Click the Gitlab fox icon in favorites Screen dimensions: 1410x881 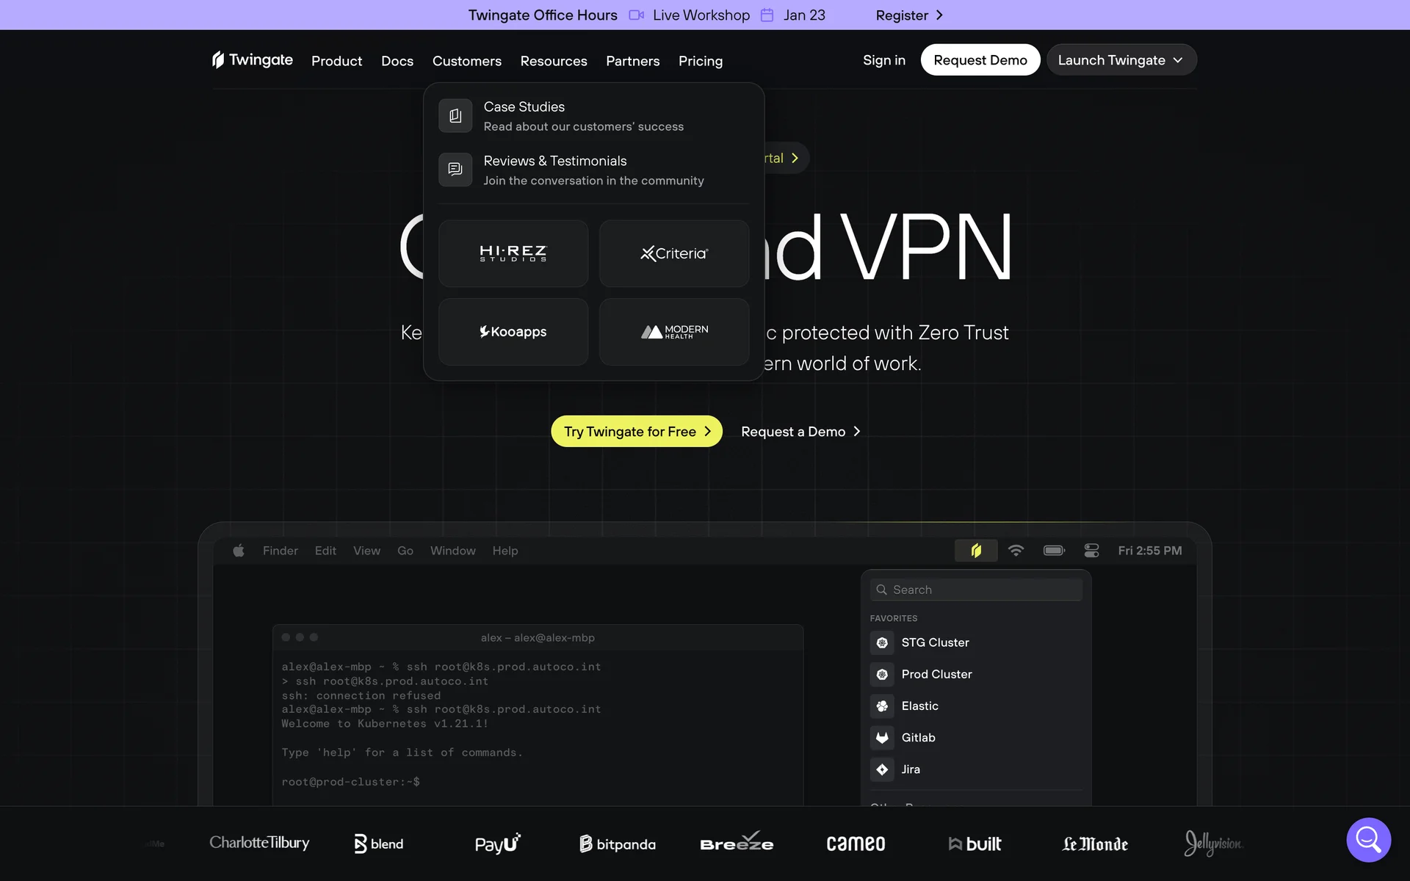click(882, 737)
